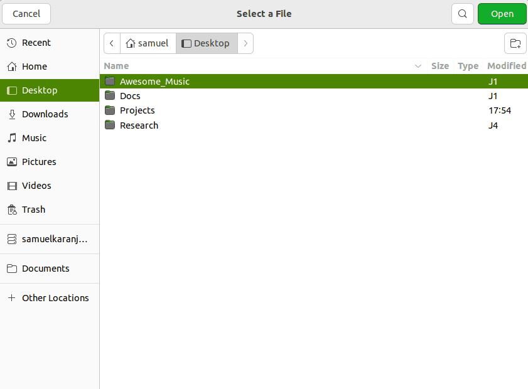
Task: Cancel the file selection dialog
Action: [26, 13]
